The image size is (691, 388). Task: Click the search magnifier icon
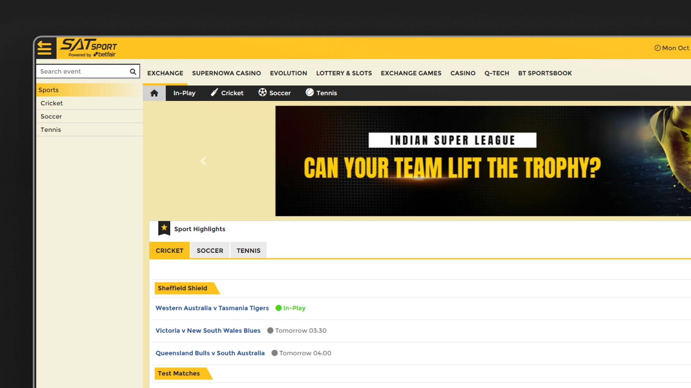(x=133, y=71)
